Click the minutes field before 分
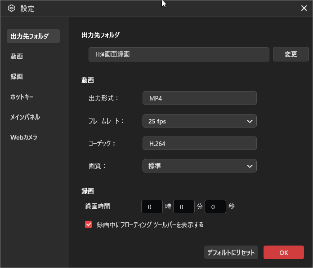 click(x=184, y=206)
